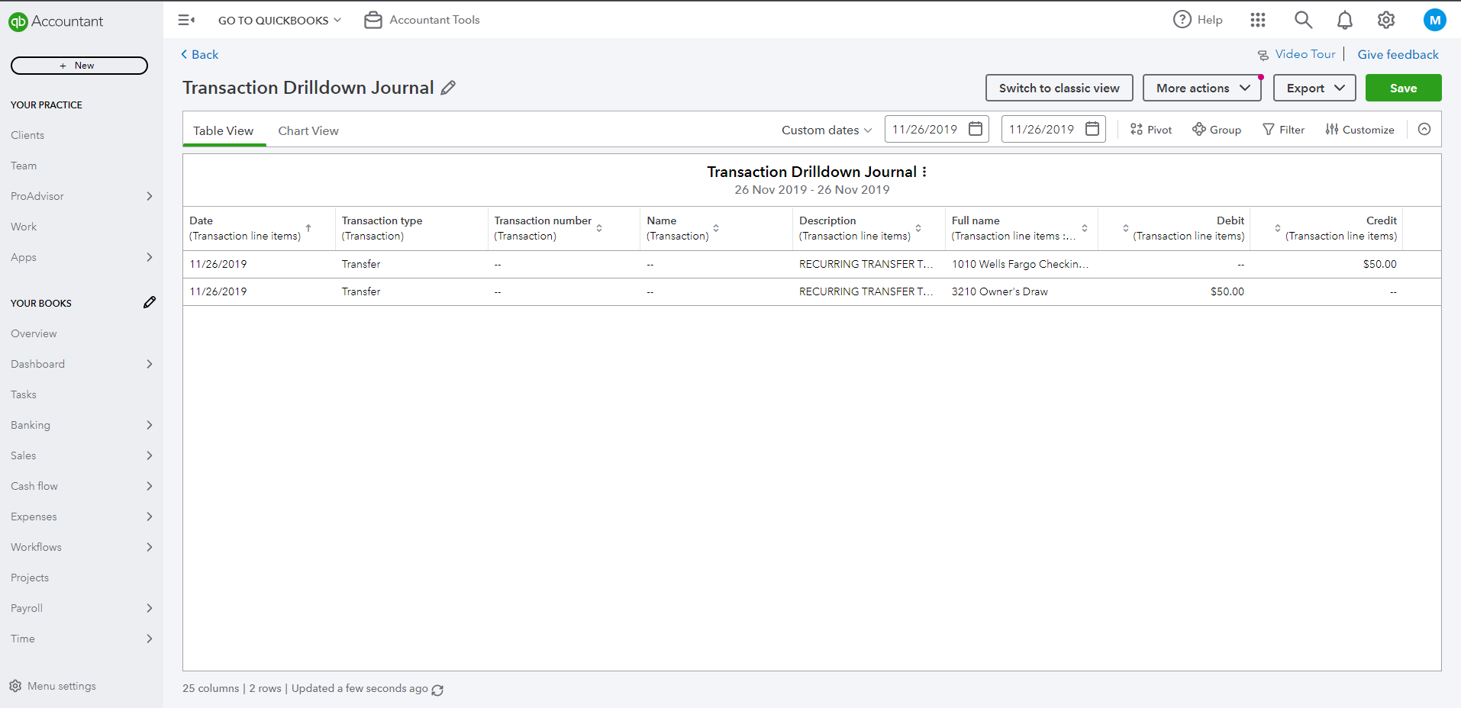This screenshot has height=708, width=1461.
Task: Open the 1010 Wells Fargo Checking row
Action: (x=812, y=264)
